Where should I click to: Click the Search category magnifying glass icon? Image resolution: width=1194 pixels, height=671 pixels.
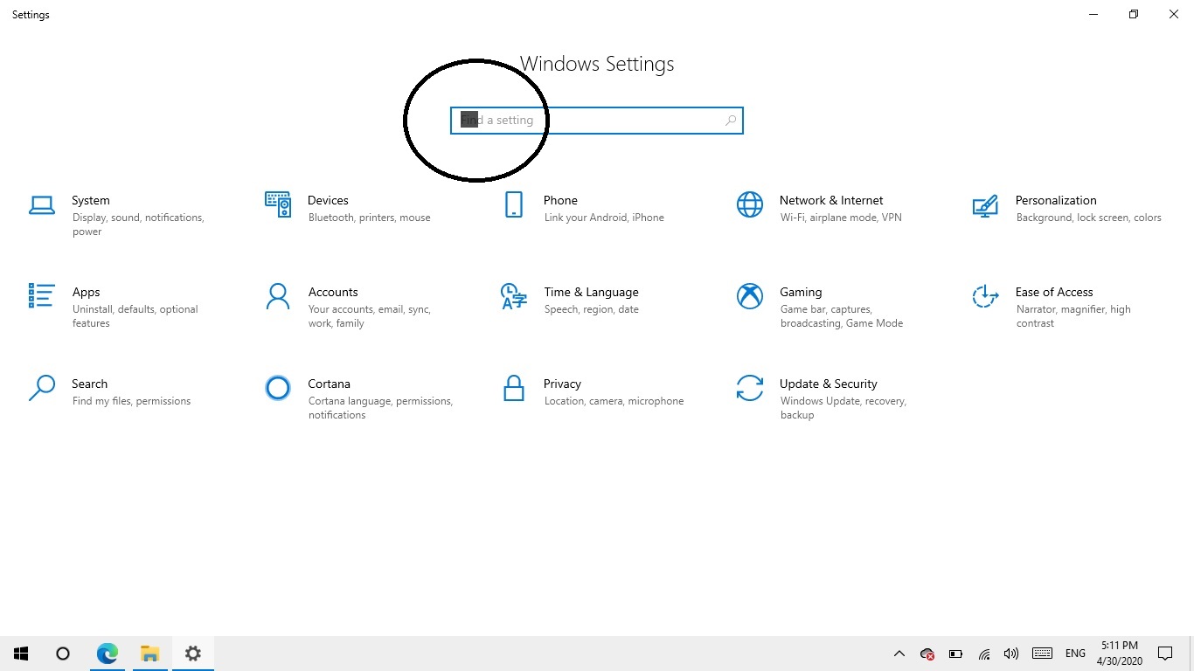click(x=42, y=388)
